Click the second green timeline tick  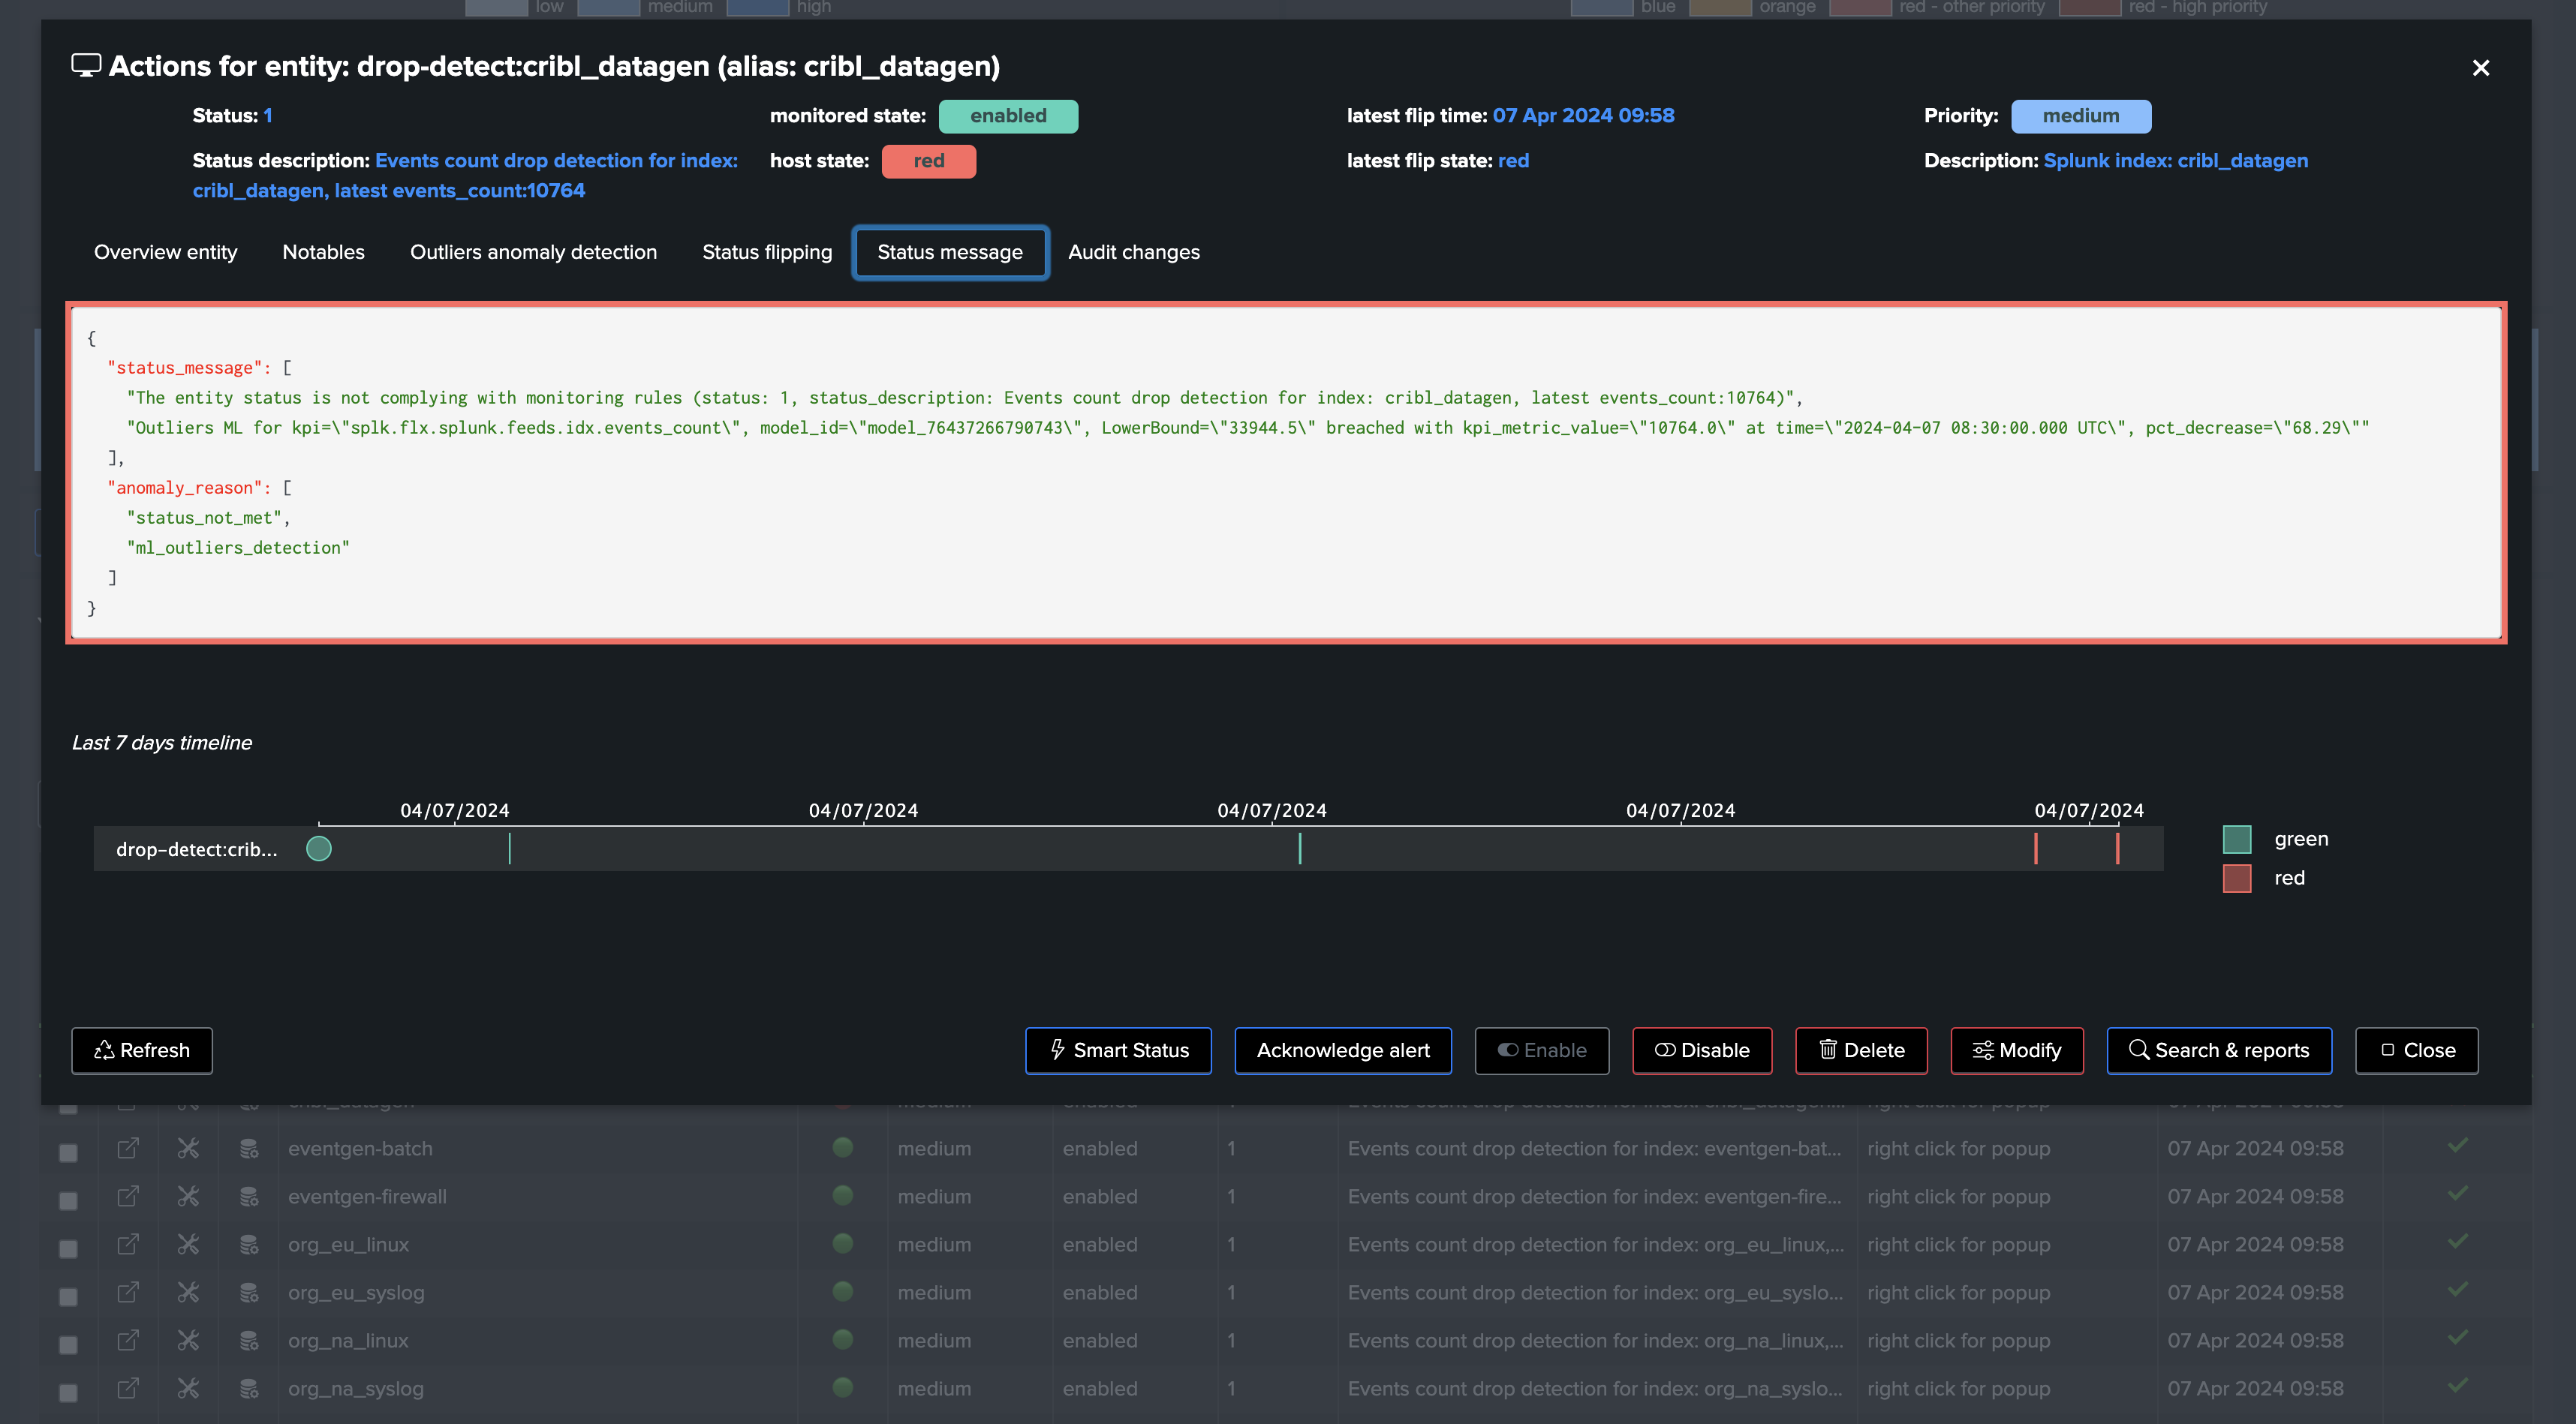1300,849
